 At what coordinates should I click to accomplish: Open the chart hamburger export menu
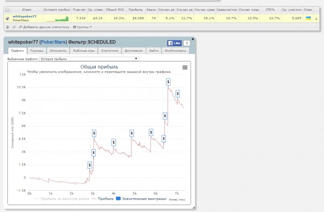(185, 67)
